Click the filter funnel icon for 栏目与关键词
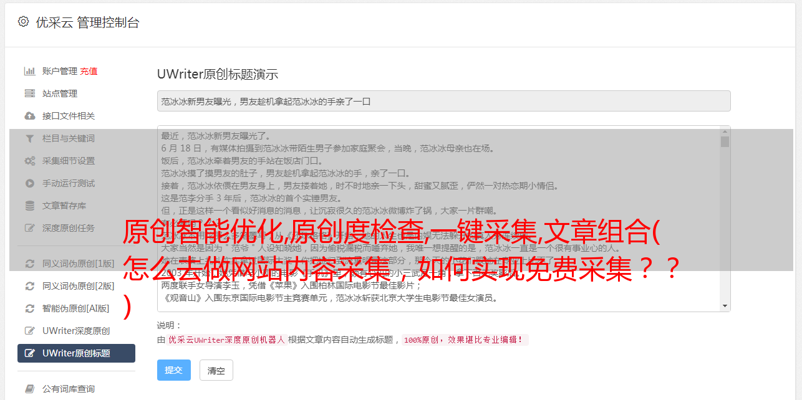Image resolution: width=802 pixels, height=400 pixels. click(x=29, y=138)
